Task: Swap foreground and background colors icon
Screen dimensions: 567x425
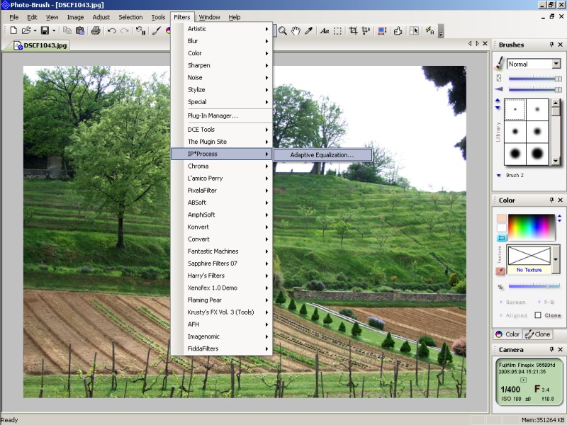Action: point(501,238)
